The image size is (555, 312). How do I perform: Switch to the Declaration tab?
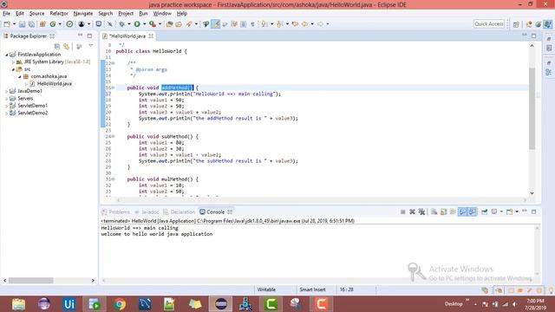(x=180, y=211)
